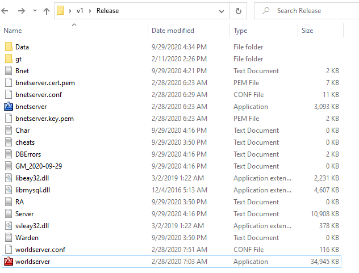Image resolution: width=359 pixels, height=273 pixels.
Task: Click the 2/28/2020 7:51 AM date
Action: tap(179, 249)
